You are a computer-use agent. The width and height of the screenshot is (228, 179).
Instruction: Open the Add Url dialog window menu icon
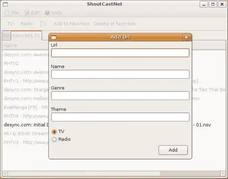(53, 38)
